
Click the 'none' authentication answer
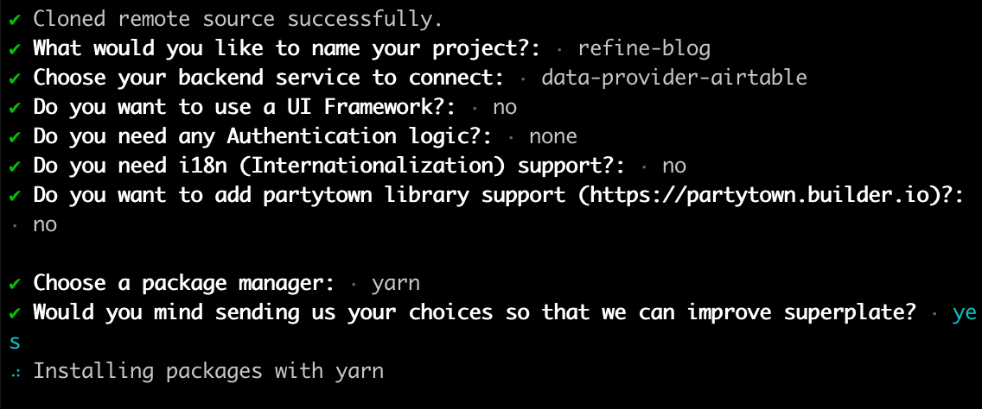(553, 137)
